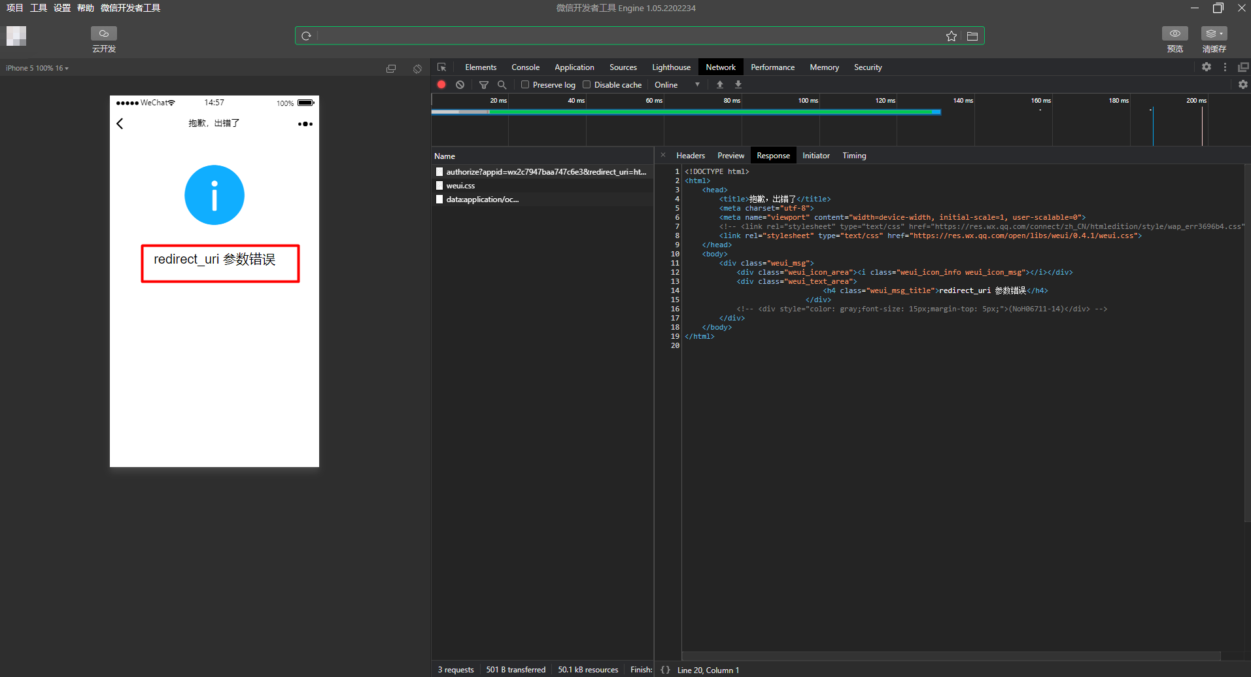The height and width of the screenshot is (677, 1251).
Task: Click the red record network log button
Action: 441,84
